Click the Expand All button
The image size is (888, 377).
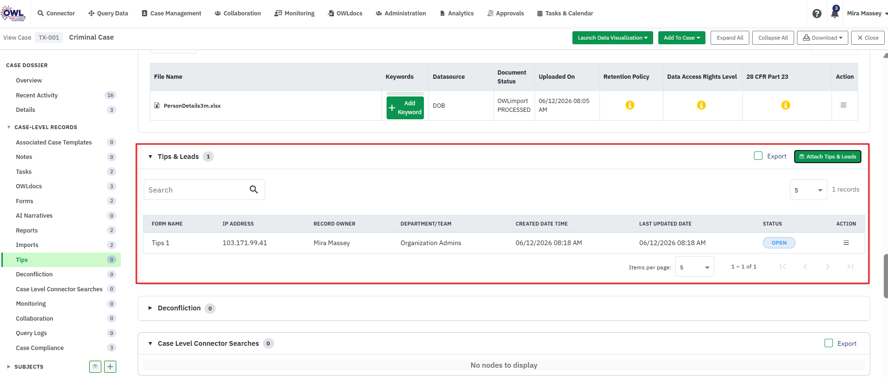coord(730,38)
